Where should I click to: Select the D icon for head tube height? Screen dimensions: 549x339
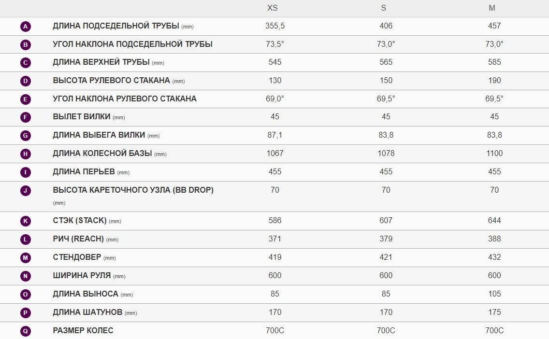pyautogui.click(x=26, y=81)
